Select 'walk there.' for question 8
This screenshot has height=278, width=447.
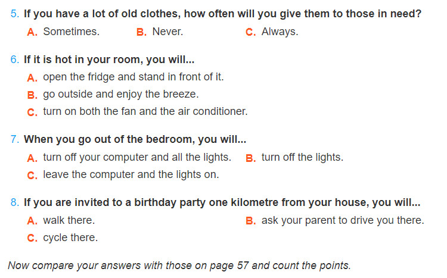point(69,220)
